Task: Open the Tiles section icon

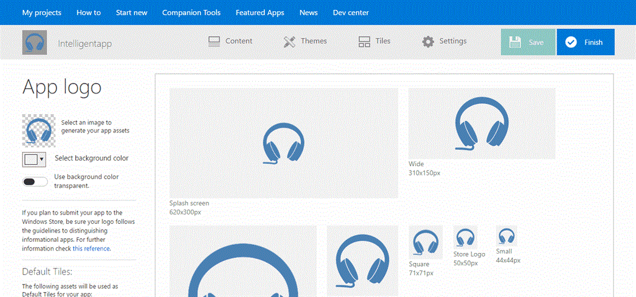Action: coord(365,42)
